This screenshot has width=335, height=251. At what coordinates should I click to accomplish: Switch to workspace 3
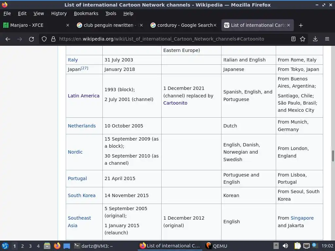[x=30, y=246]
